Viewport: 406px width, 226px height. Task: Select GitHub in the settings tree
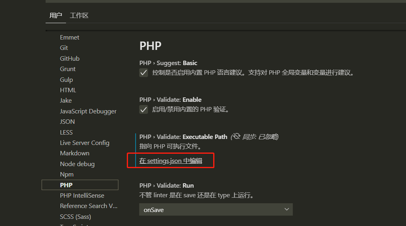[x=70, y=58]
